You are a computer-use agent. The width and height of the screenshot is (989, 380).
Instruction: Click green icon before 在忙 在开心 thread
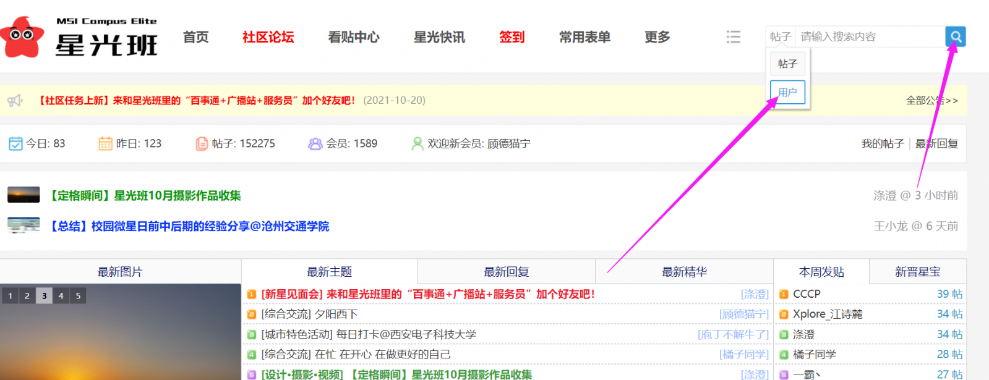(252, 354)
